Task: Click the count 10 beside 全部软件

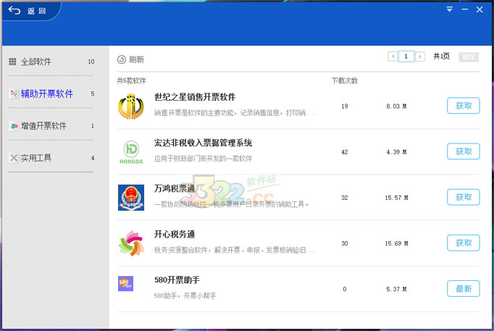Action: [x=91, y=62]
